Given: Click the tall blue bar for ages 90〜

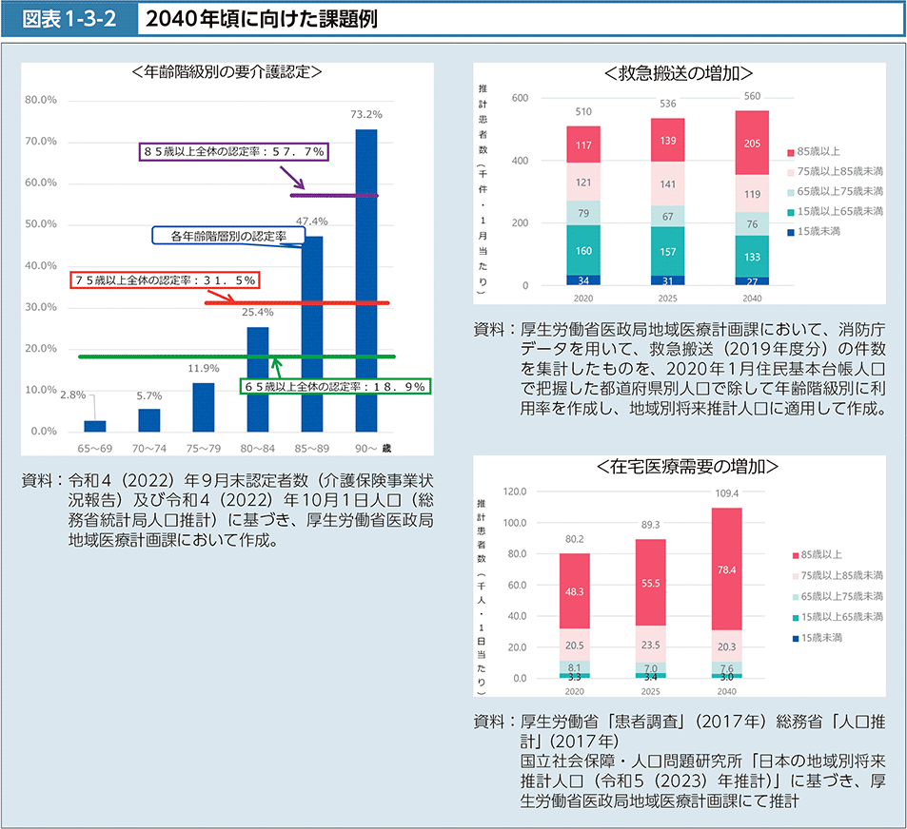Looking at the screenshot, I should [366, 280].
